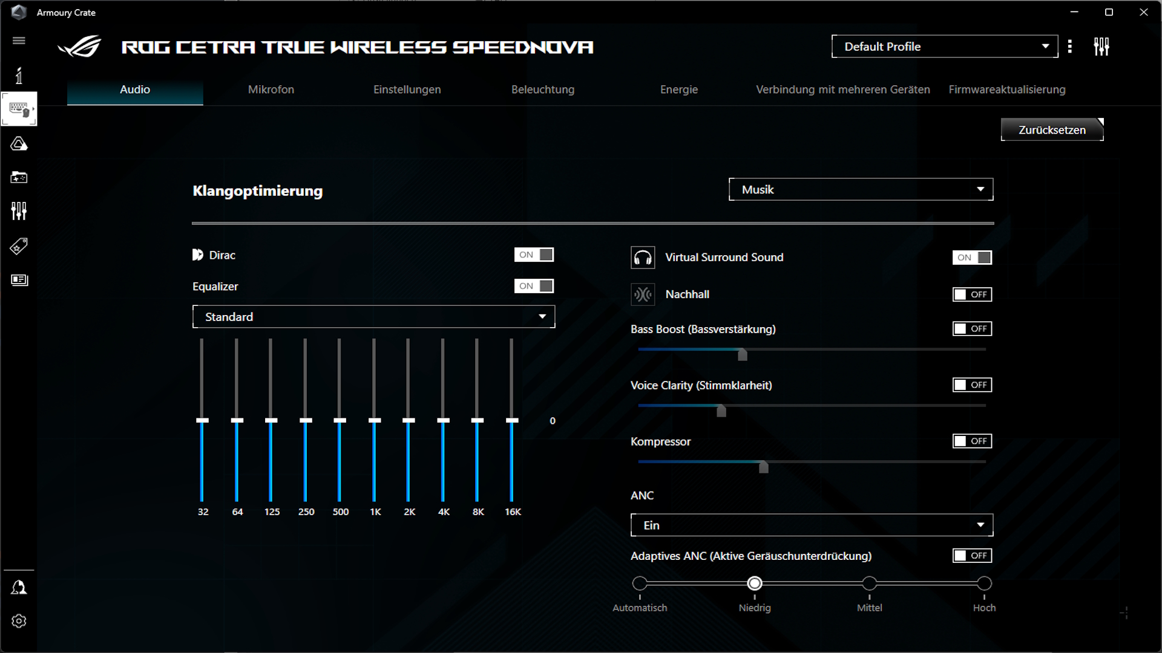Turn off the Dirac switch
The height and width of the screenshot is (653, 1162).
click(534, 255)
